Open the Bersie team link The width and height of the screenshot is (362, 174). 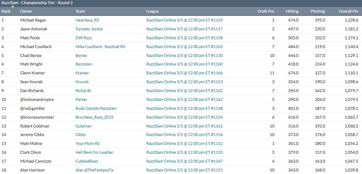81,56
